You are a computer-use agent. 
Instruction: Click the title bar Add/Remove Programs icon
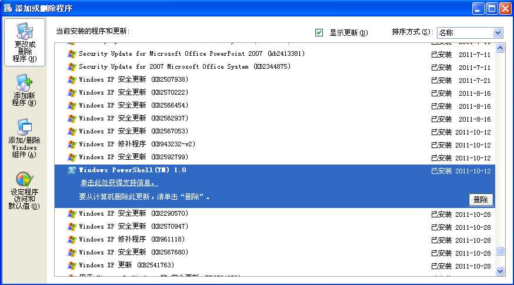8,8
